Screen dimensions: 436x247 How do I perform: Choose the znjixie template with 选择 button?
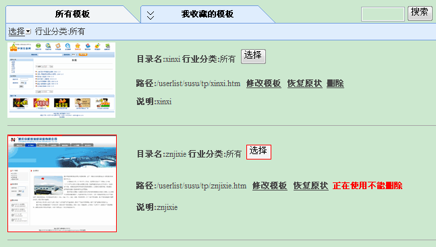(258, 152)
